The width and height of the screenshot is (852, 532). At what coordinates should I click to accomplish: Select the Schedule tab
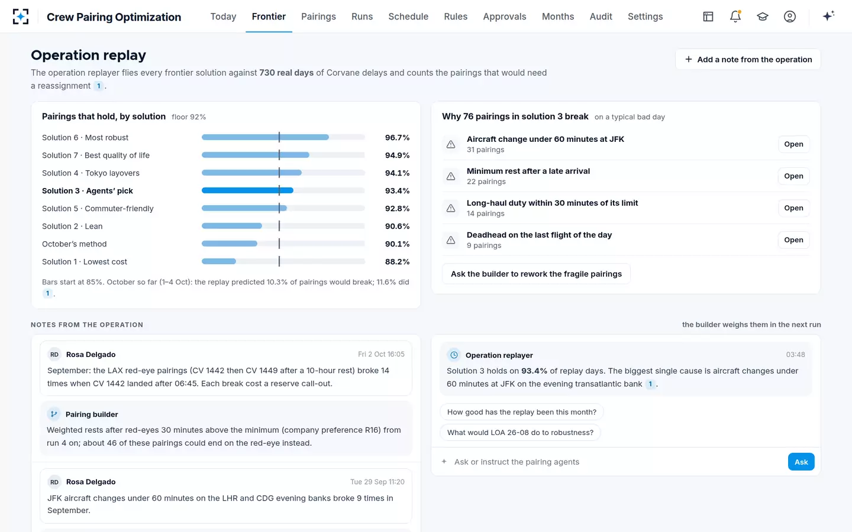pyautogui.click(x=408, y=17)
